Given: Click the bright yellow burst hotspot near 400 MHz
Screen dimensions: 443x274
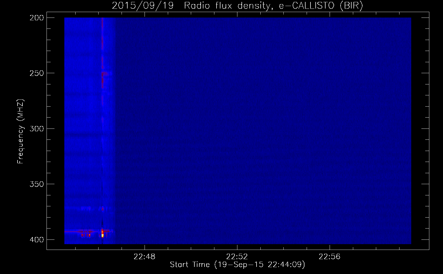Looking at the screenshot, I should pos(103,235).
